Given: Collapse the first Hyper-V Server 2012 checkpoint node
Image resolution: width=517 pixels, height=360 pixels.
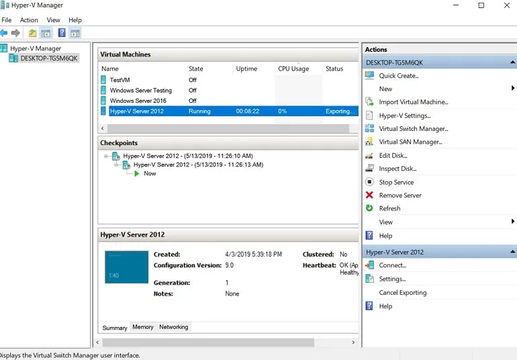Looking at the screenshot, I should pos(107,156).
